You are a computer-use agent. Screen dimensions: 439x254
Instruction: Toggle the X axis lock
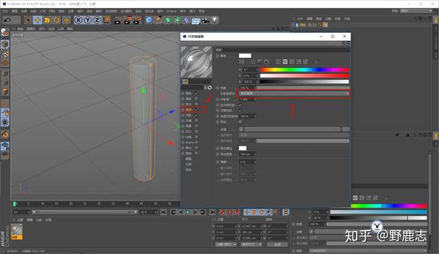79,20
